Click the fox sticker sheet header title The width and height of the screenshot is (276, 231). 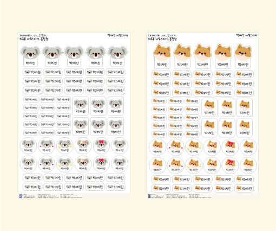[162, 39]
